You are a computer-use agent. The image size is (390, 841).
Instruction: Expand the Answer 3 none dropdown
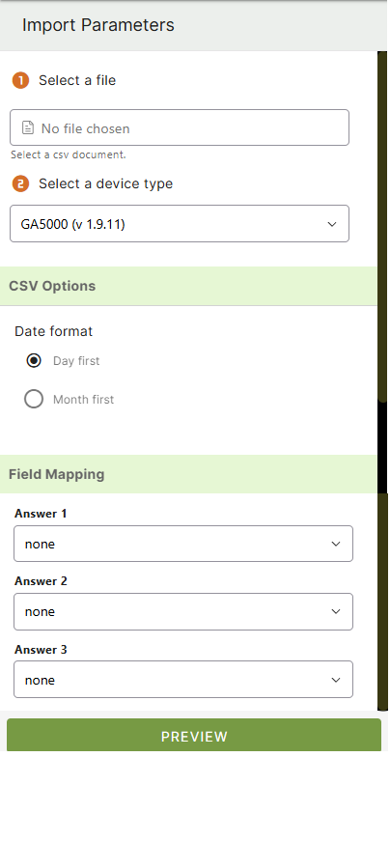(182, 680)
